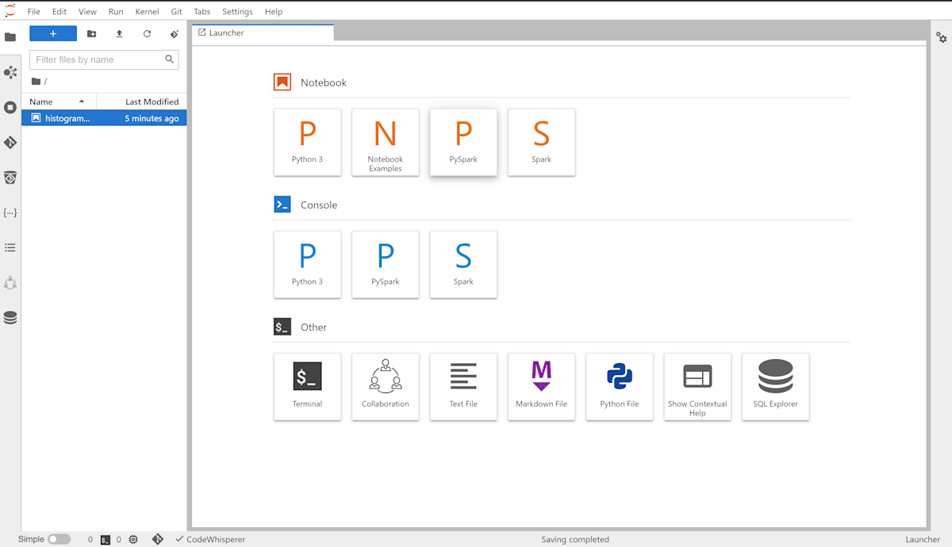Screen dimensions: 952x547
Task: Create a new Text File
Action: pos(463,387)
